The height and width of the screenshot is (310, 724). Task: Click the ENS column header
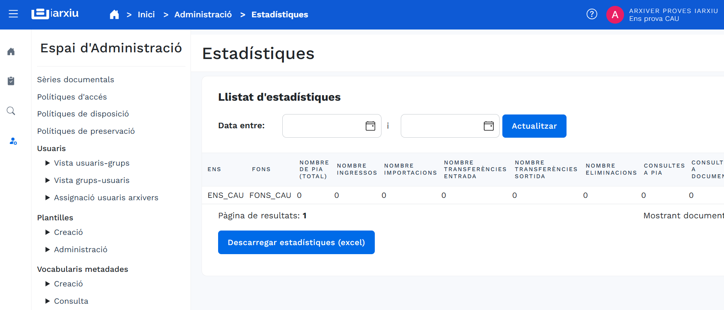click(214, 169)
